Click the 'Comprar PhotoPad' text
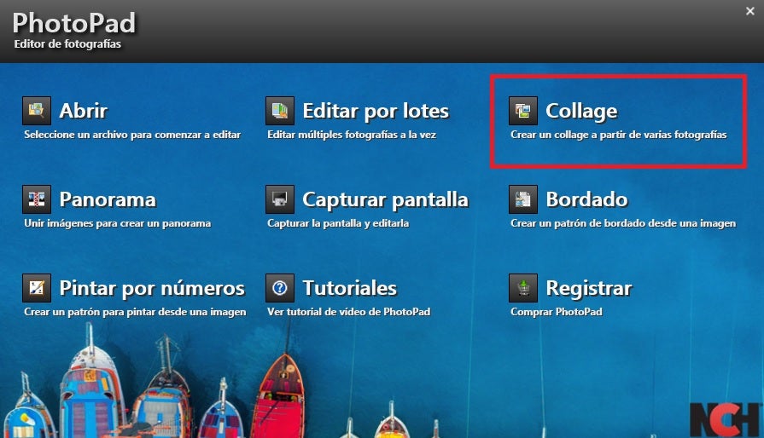 557,312
